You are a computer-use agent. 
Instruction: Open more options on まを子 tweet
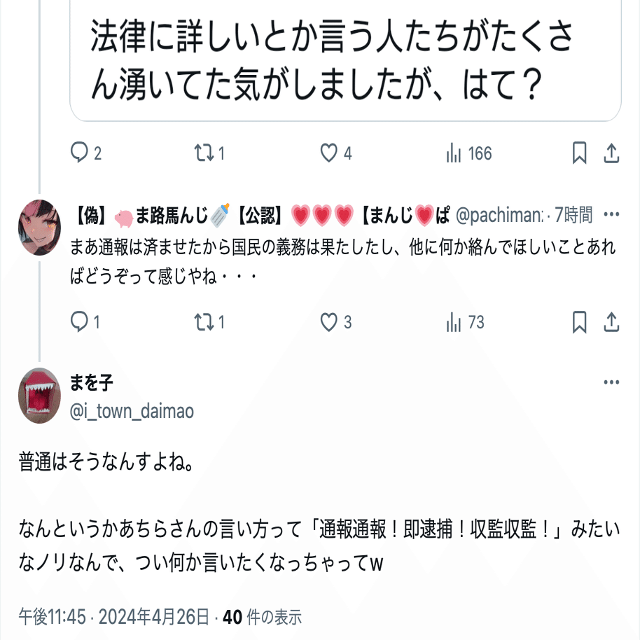click(611, 382)
